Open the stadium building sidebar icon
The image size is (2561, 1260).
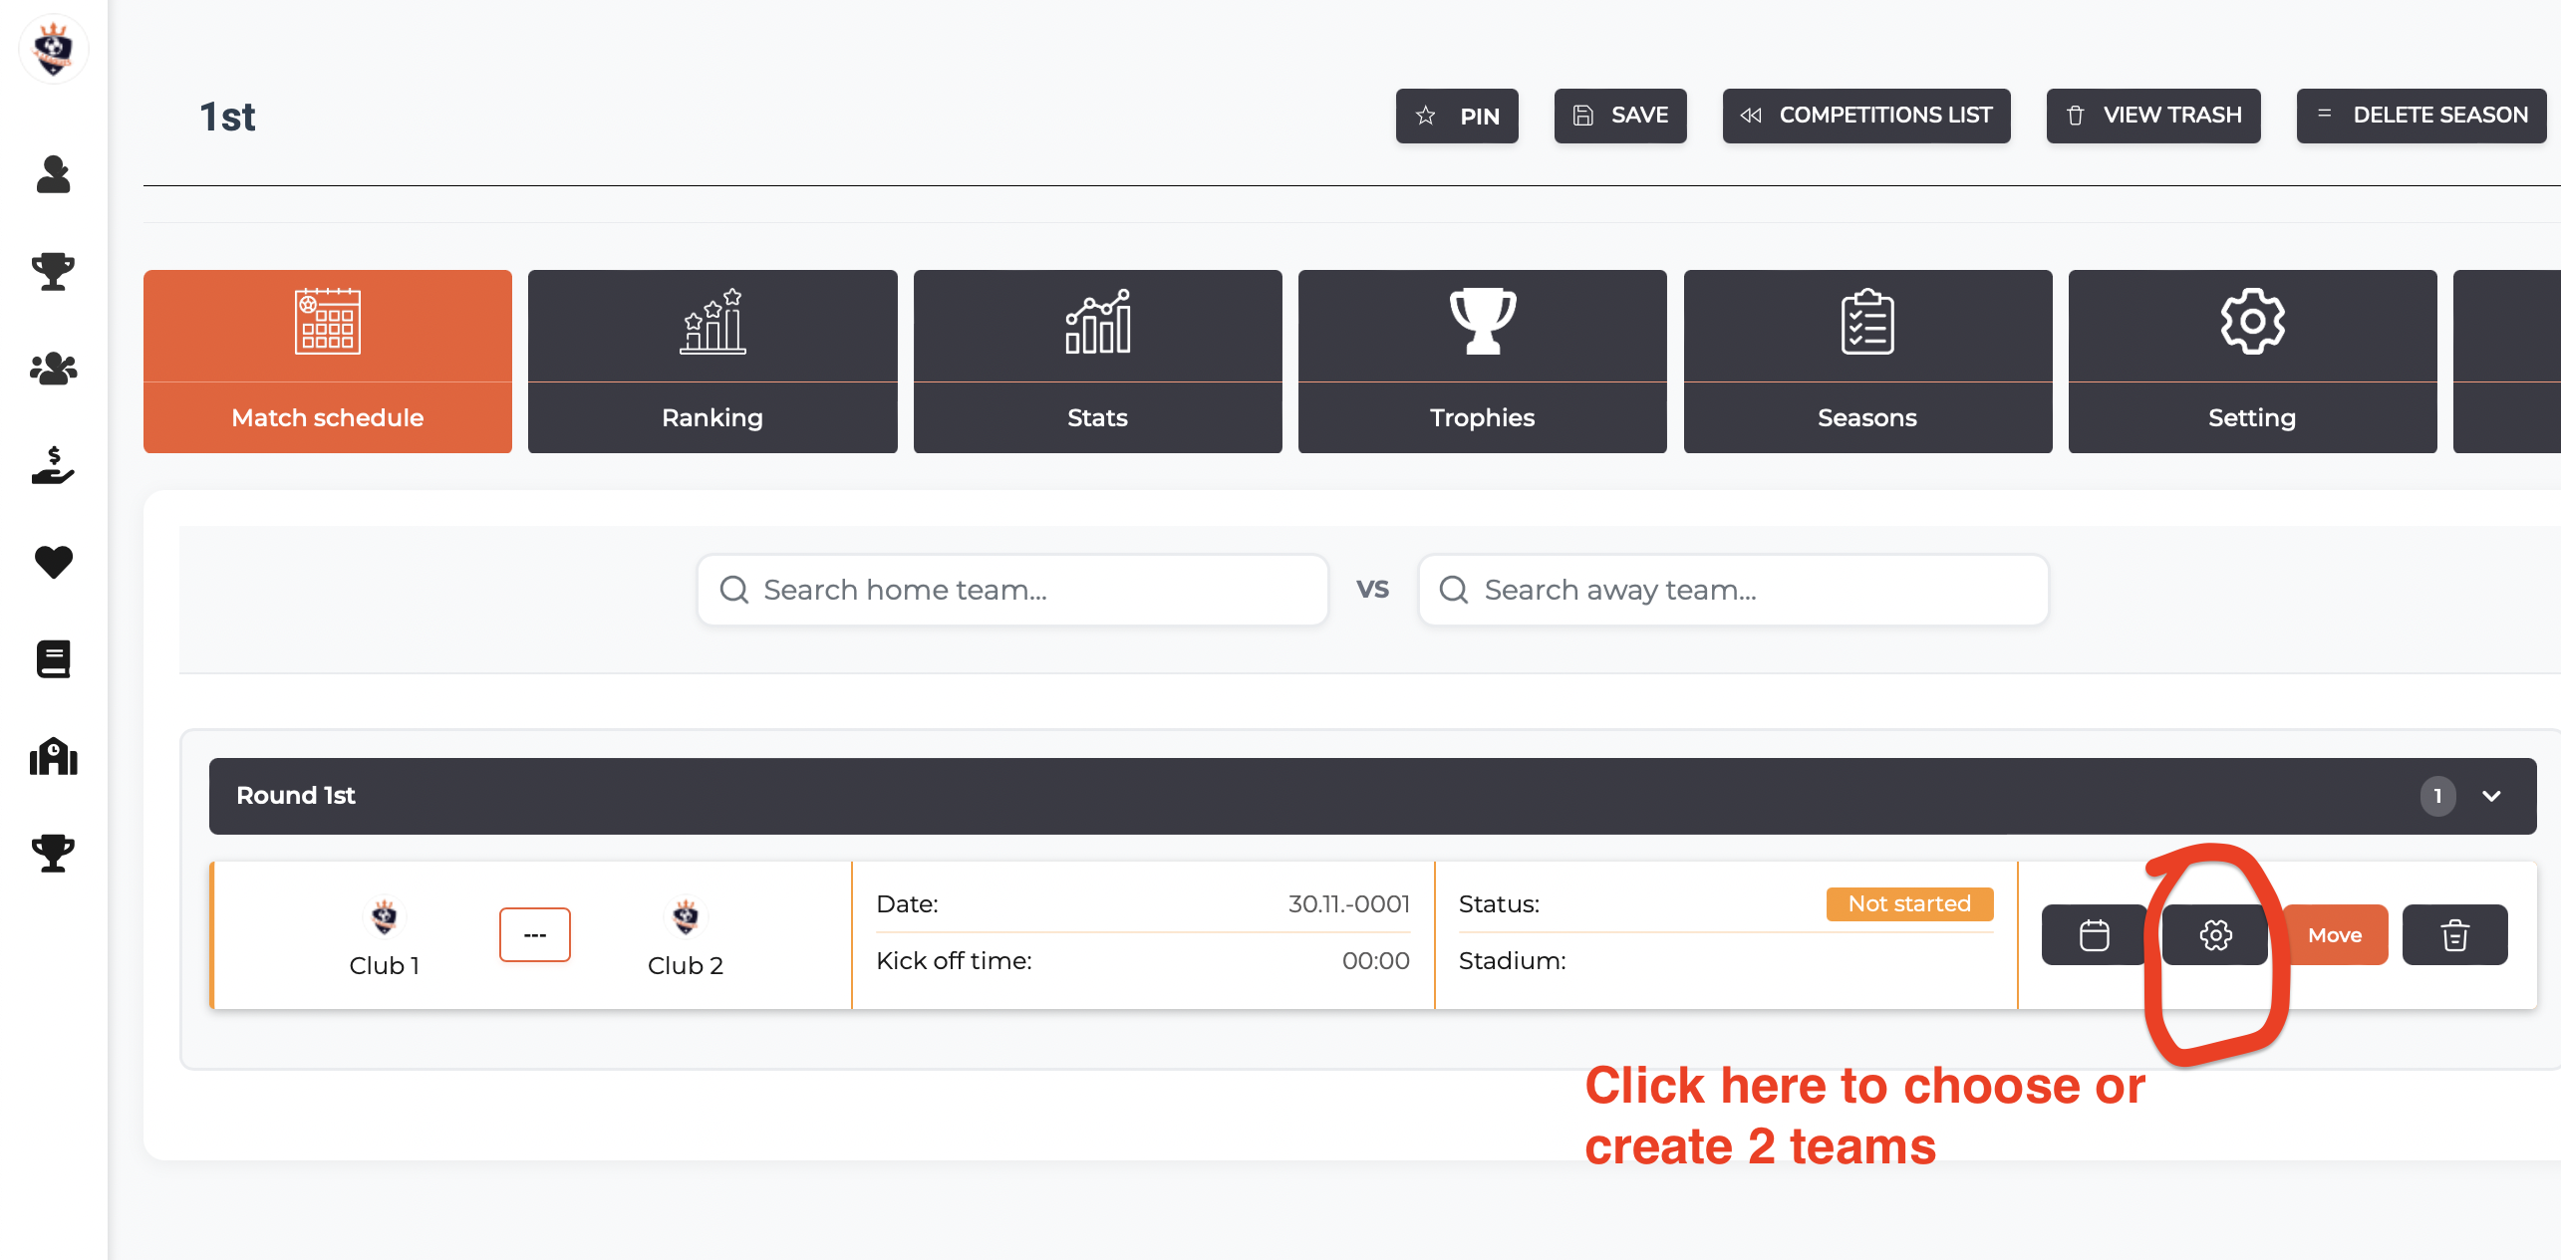click(x=53, y=756)
